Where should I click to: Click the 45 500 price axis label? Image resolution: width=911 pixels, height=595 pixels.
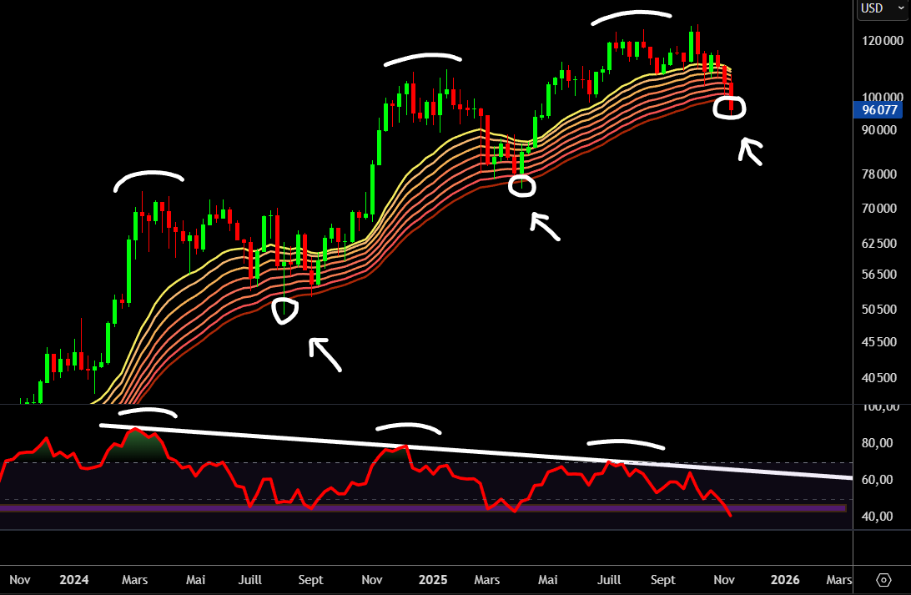click(x=879, y=341)
